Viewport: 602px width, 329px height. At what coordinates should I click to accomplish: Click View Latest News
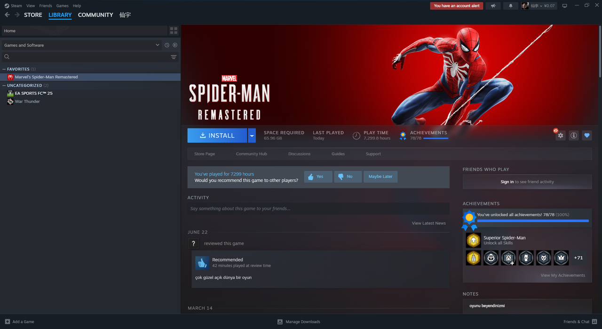pyautogui.click(x=429, y=223)
